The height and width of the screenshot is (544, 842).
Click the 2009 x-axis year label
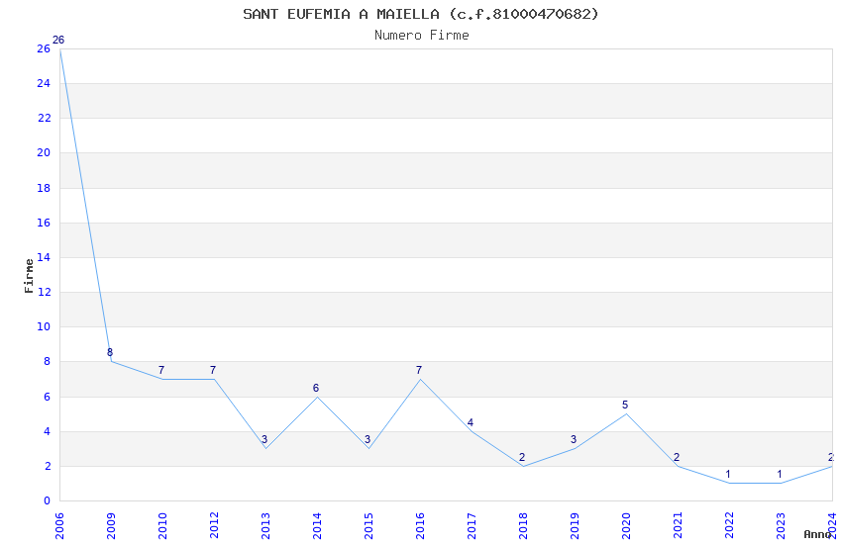(111, 526)
